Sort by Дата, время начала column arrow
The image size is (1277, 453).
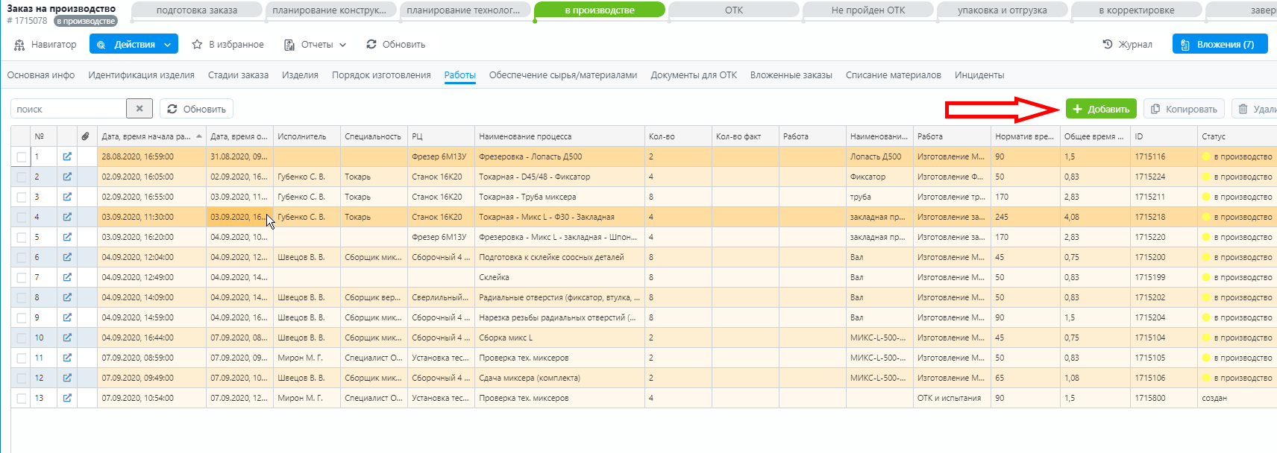point(199,136)
